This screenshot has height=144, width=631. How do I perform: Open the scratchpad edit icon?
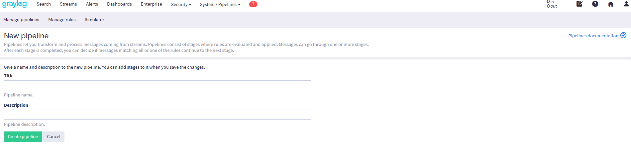(x=579, y=4)
